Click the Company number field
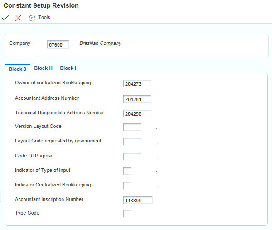Screen dimensions: 272x230 point(58,44)
